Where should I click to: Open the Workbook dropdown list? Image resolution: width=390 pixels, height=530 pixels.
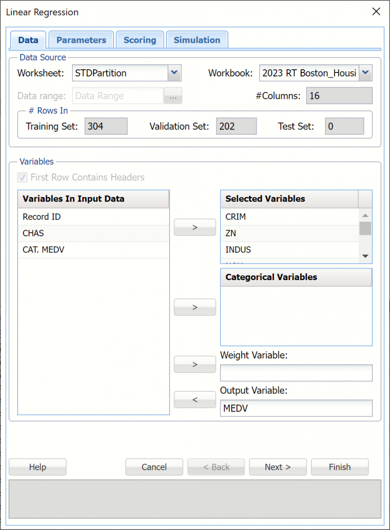[366, 73]
